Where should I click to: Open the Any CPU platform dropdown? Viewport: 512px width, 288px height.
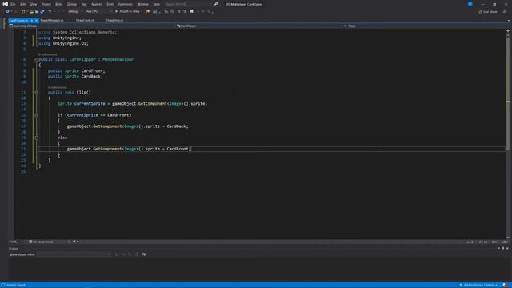click(x=98, y=11)
